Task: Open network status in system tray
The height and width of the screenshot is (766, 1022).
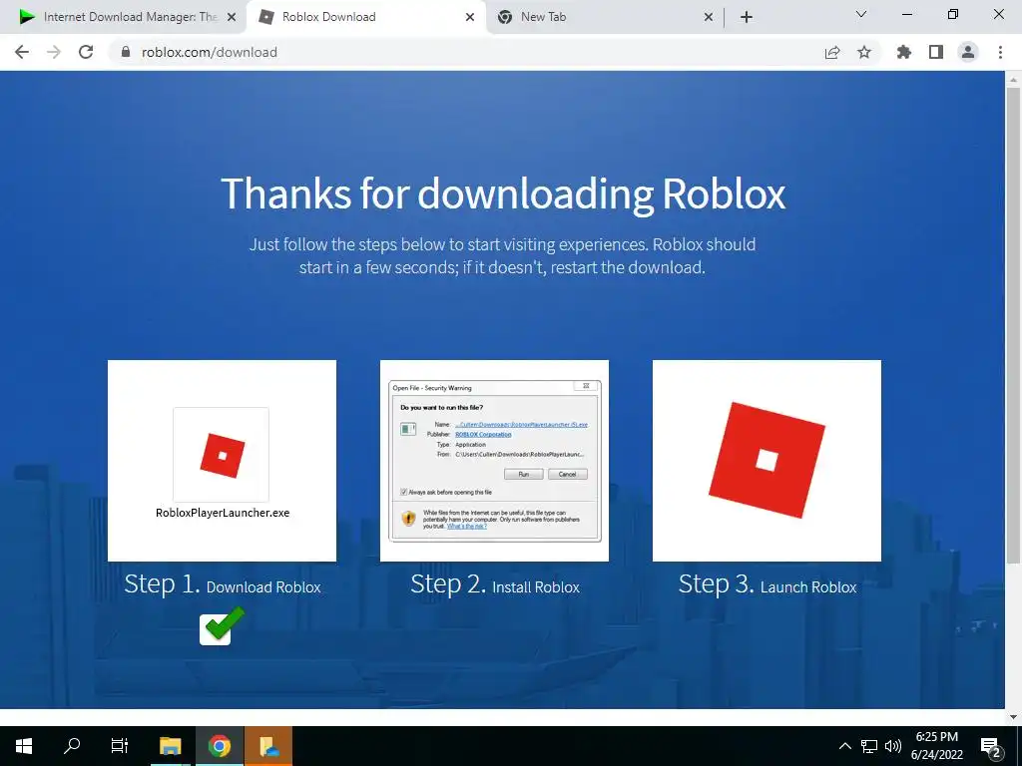Action: tap(869, 746)
